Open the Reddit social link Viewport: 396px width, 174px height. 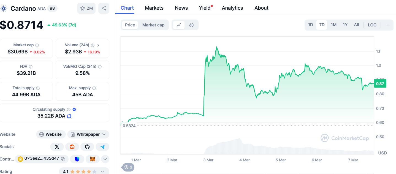coord(72,147)
